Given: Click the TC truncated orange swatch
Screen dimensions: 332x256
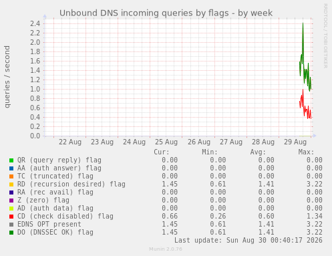Looking at the screenshot, I should click(11, 176).
